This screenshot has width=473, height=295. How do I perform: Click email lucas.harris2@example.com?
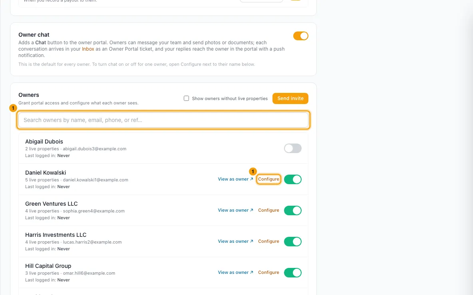(92, 242)
